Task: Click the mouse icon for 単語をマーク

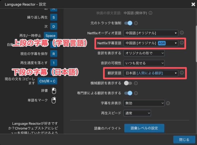Action: point(54,100)
